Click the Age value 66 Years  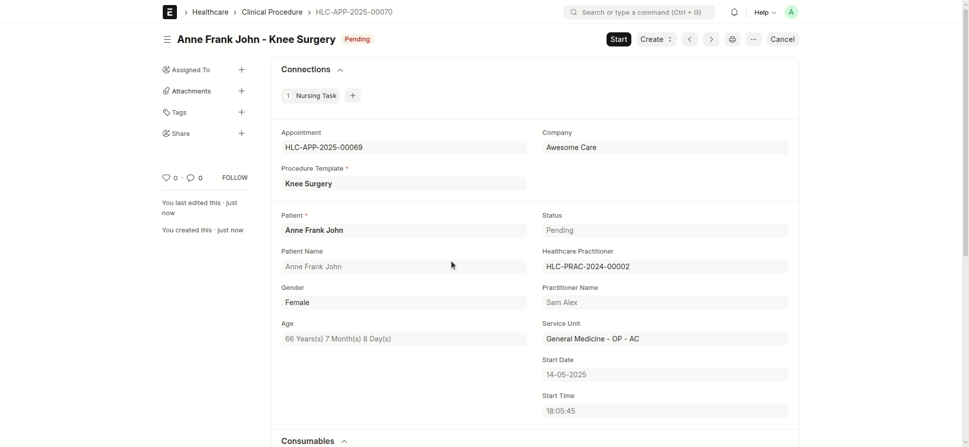tap(404, 339)
